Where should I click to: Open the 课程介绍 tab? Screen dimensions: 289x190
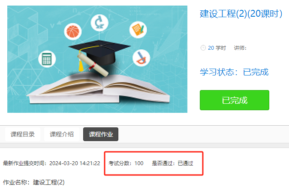pos(62,134)
